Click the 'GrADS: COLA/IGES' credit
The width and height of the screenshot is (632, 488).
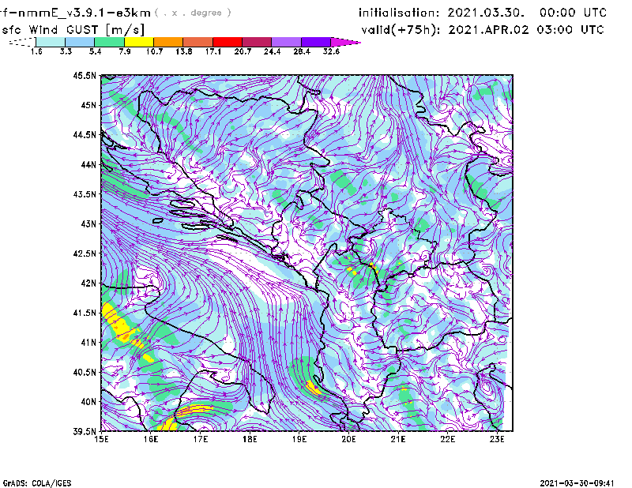[x=36, y=483]
